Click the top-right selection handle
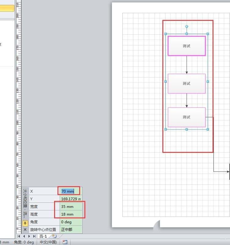Screen dimensions: 230x245 (x=208, y=34)
